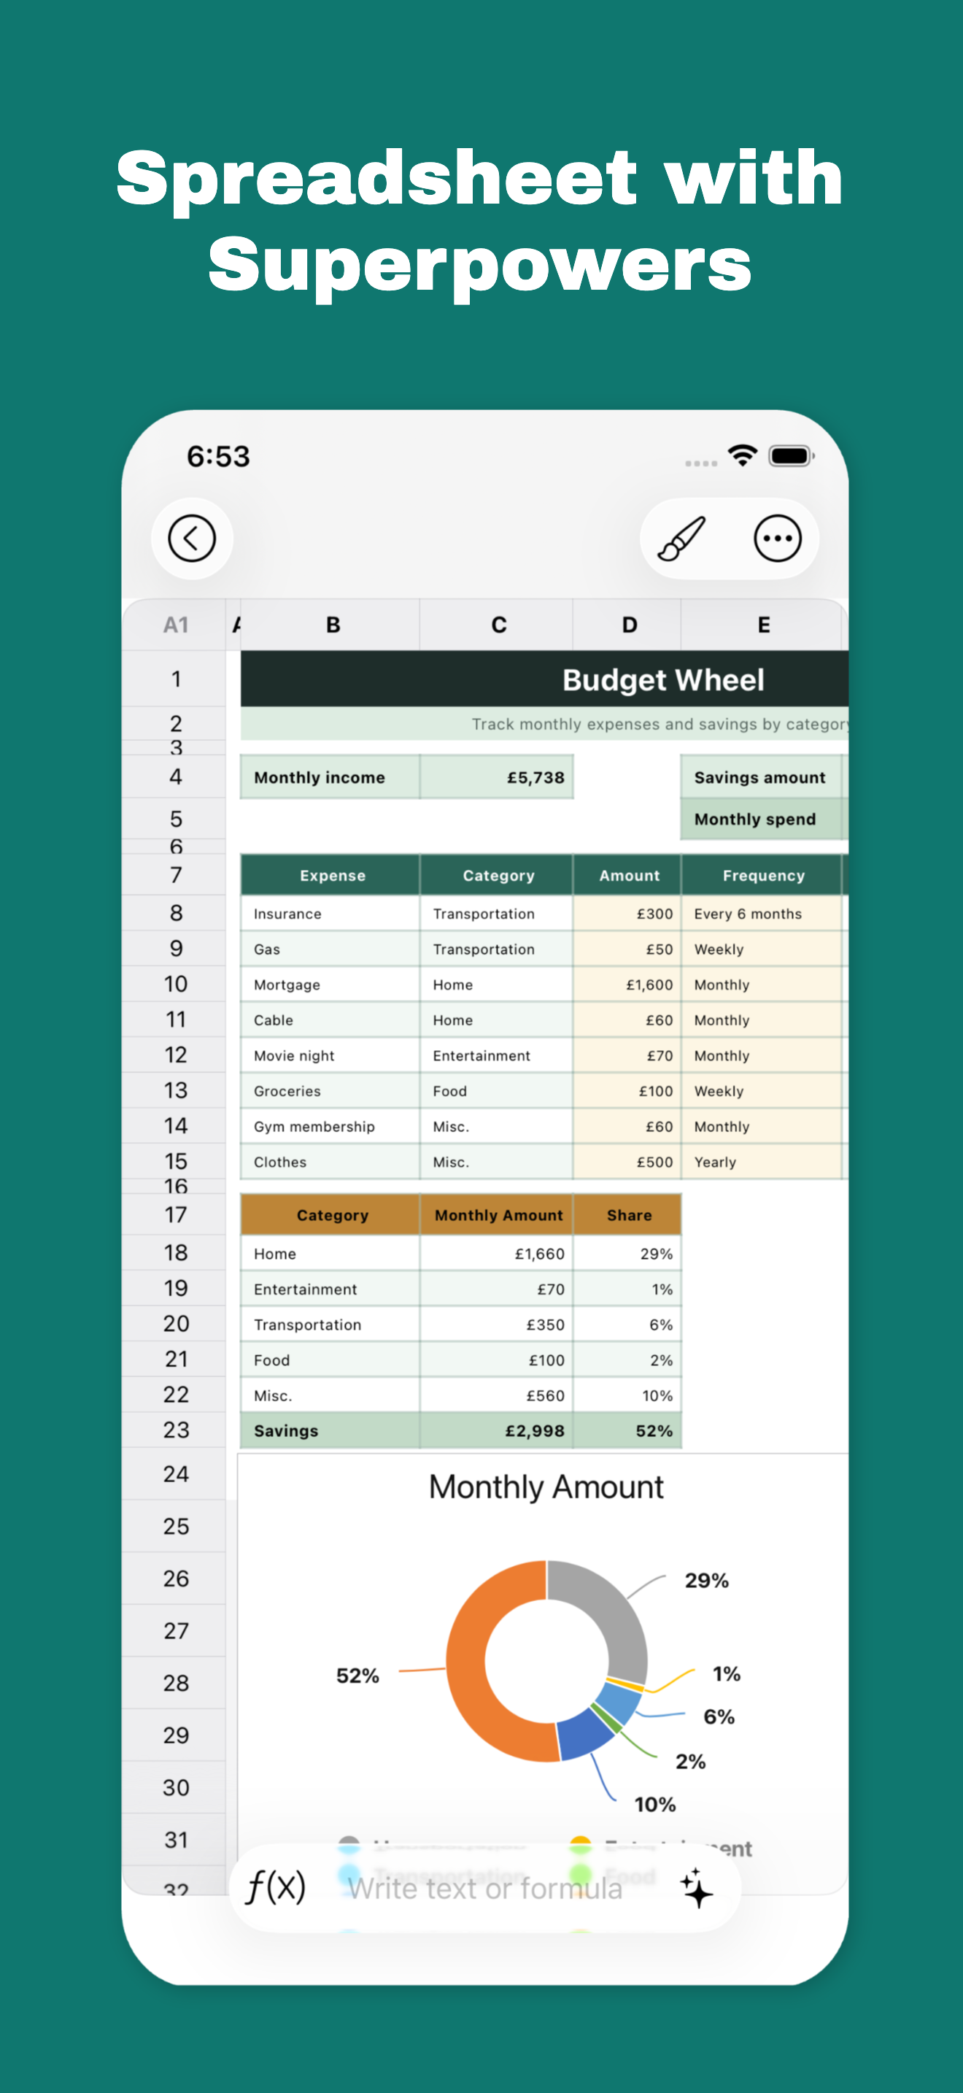Select the Clothes expense cell
The image size is (963, 2093).
330,1162
